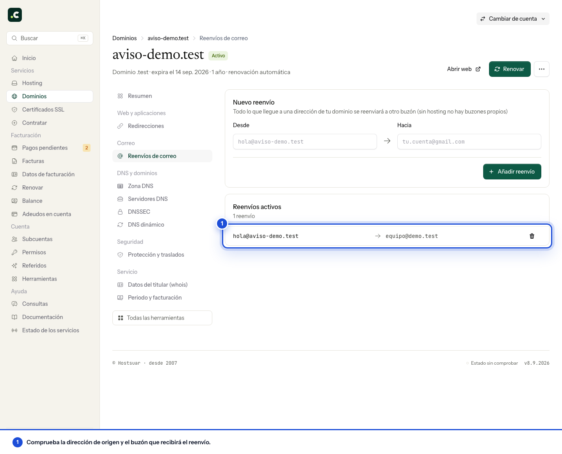
Task: Open the Resumen section
Action: click(162, 96)
